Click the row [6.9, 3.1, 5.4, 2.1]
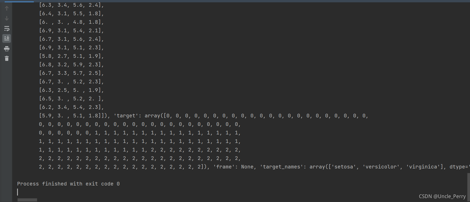This screenshot has height=202, width=470. pyautogui.click(x=72, y=30)
